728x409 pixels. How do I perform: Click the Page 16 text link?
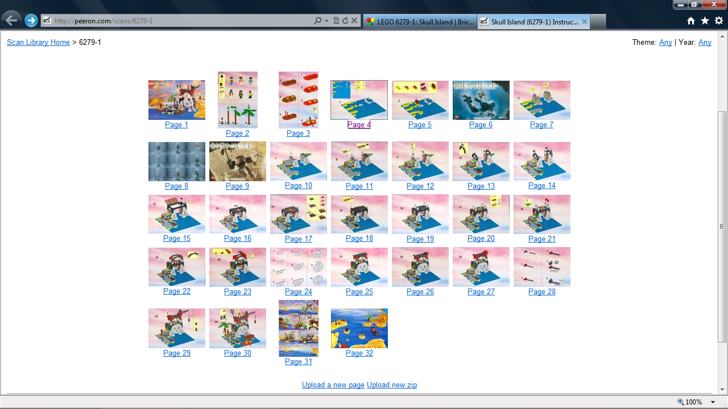coord(238,238)
